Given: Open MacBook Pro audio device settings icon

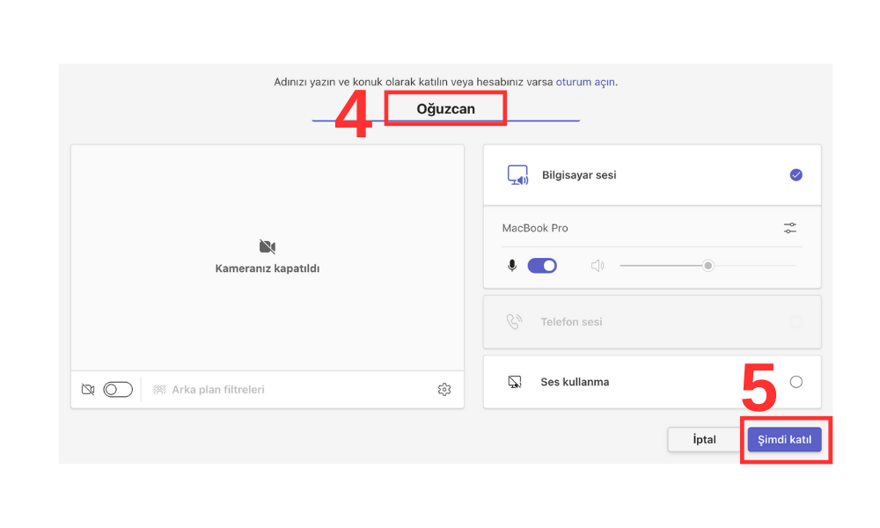Looking at the screenshot, I should (789, 228).
